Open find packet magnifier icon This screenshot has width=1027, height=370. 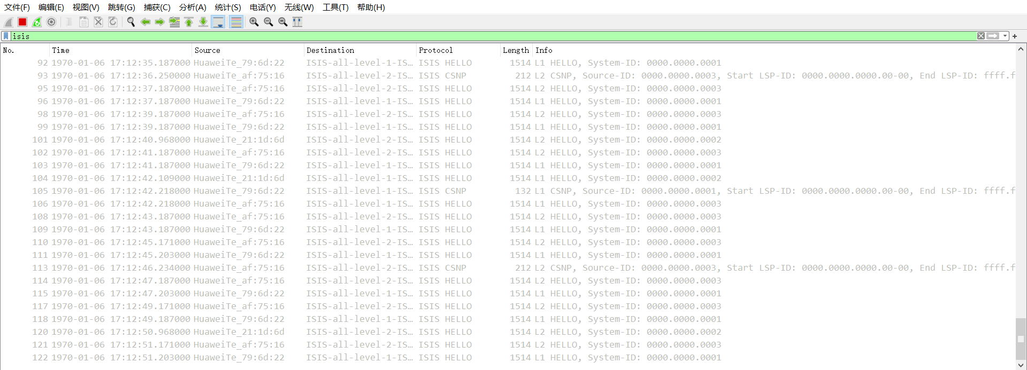(x=131, y=22)
